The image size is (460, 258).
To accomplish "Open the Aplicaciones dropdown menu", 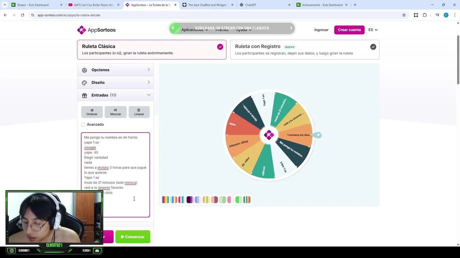I will pyautogui.click(x=194, y=30).
